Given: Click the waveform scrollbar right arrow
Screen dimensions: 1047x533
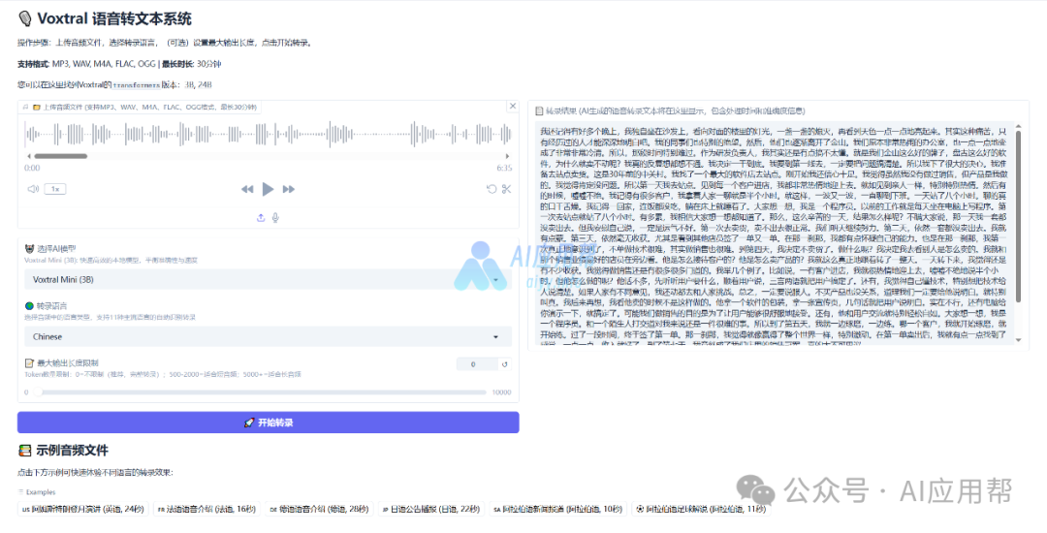Looking at the screenshot, I should (509, 156).
